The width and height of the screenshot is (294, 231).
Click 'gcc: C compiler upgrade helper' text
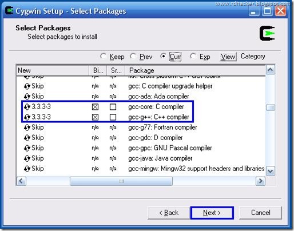(170, 86)
